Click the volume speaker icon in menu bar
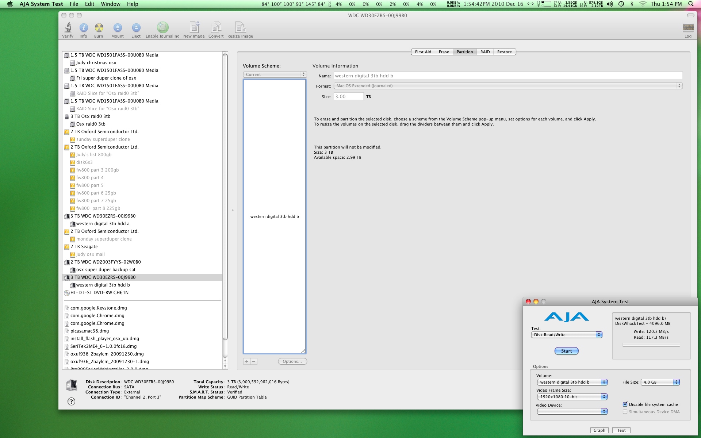The image size is (701, 438). 610,4
